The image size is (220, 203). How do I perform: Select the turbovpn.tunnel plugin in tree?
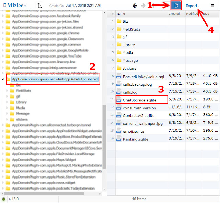click(x=52, y=125)
